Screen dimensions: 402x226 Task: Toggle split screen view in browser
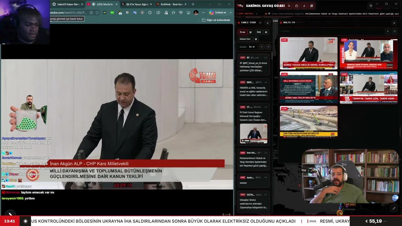158,13
